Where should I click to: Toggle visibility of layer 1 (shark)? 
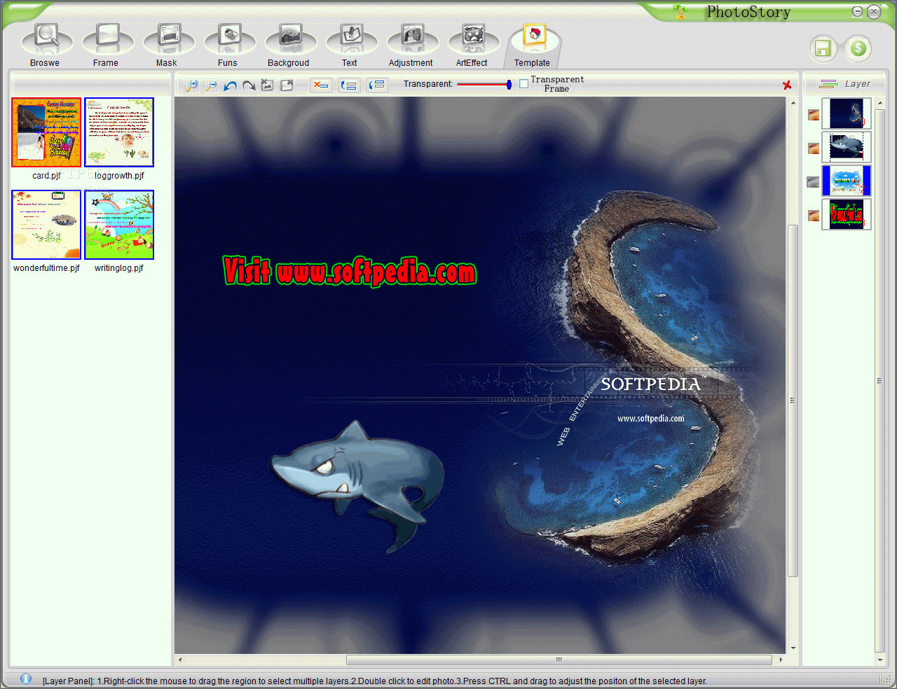(814, 148)
